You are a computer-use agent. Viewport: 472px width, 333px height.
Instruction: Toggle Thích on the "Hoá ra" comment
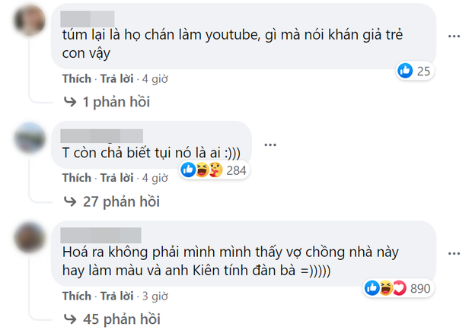tap(76, 296)
